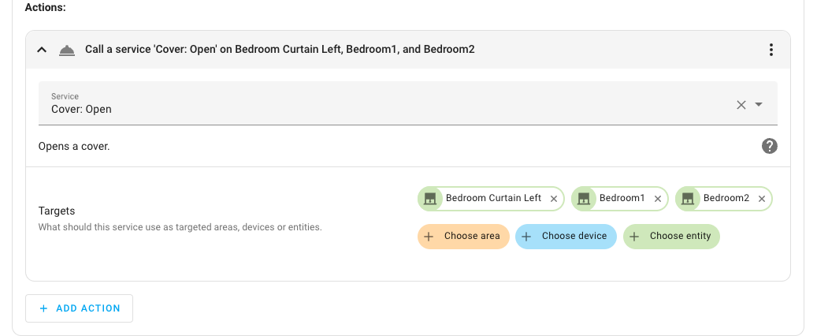
Task: Click the blue Choose device chip
Action: click(566, 237)
